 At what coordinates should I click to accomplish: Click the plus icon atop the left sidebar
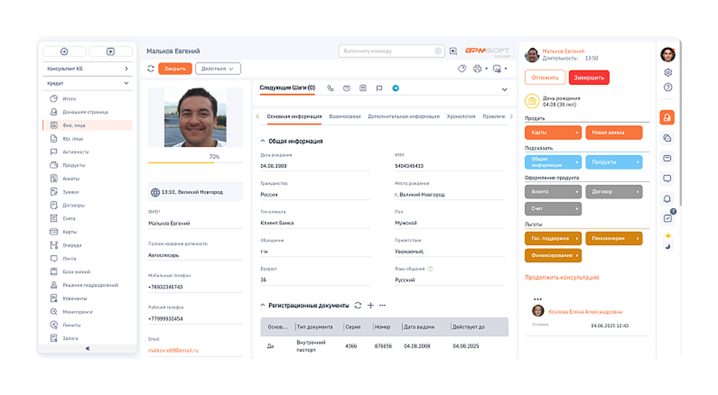pyautogui.click(x=64, y=51)
